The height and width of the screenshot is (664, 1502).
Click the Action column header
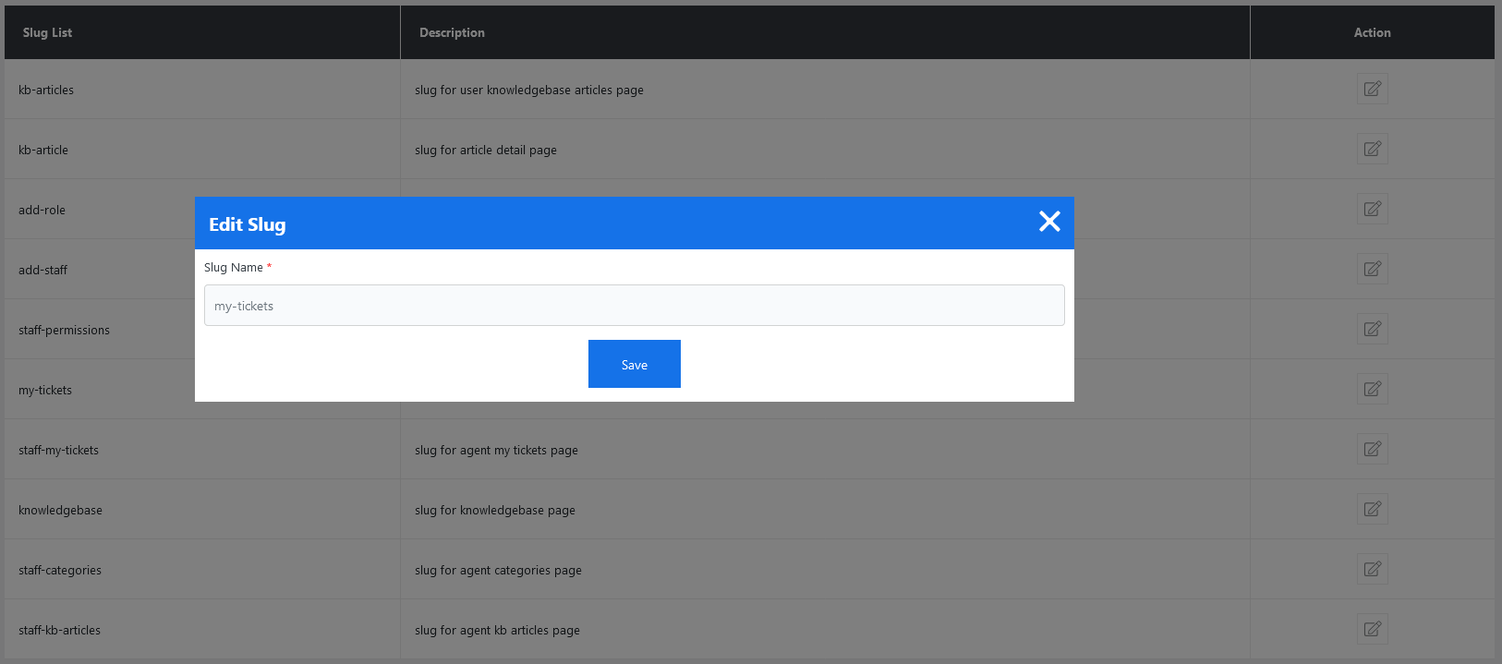(1372, 32)
